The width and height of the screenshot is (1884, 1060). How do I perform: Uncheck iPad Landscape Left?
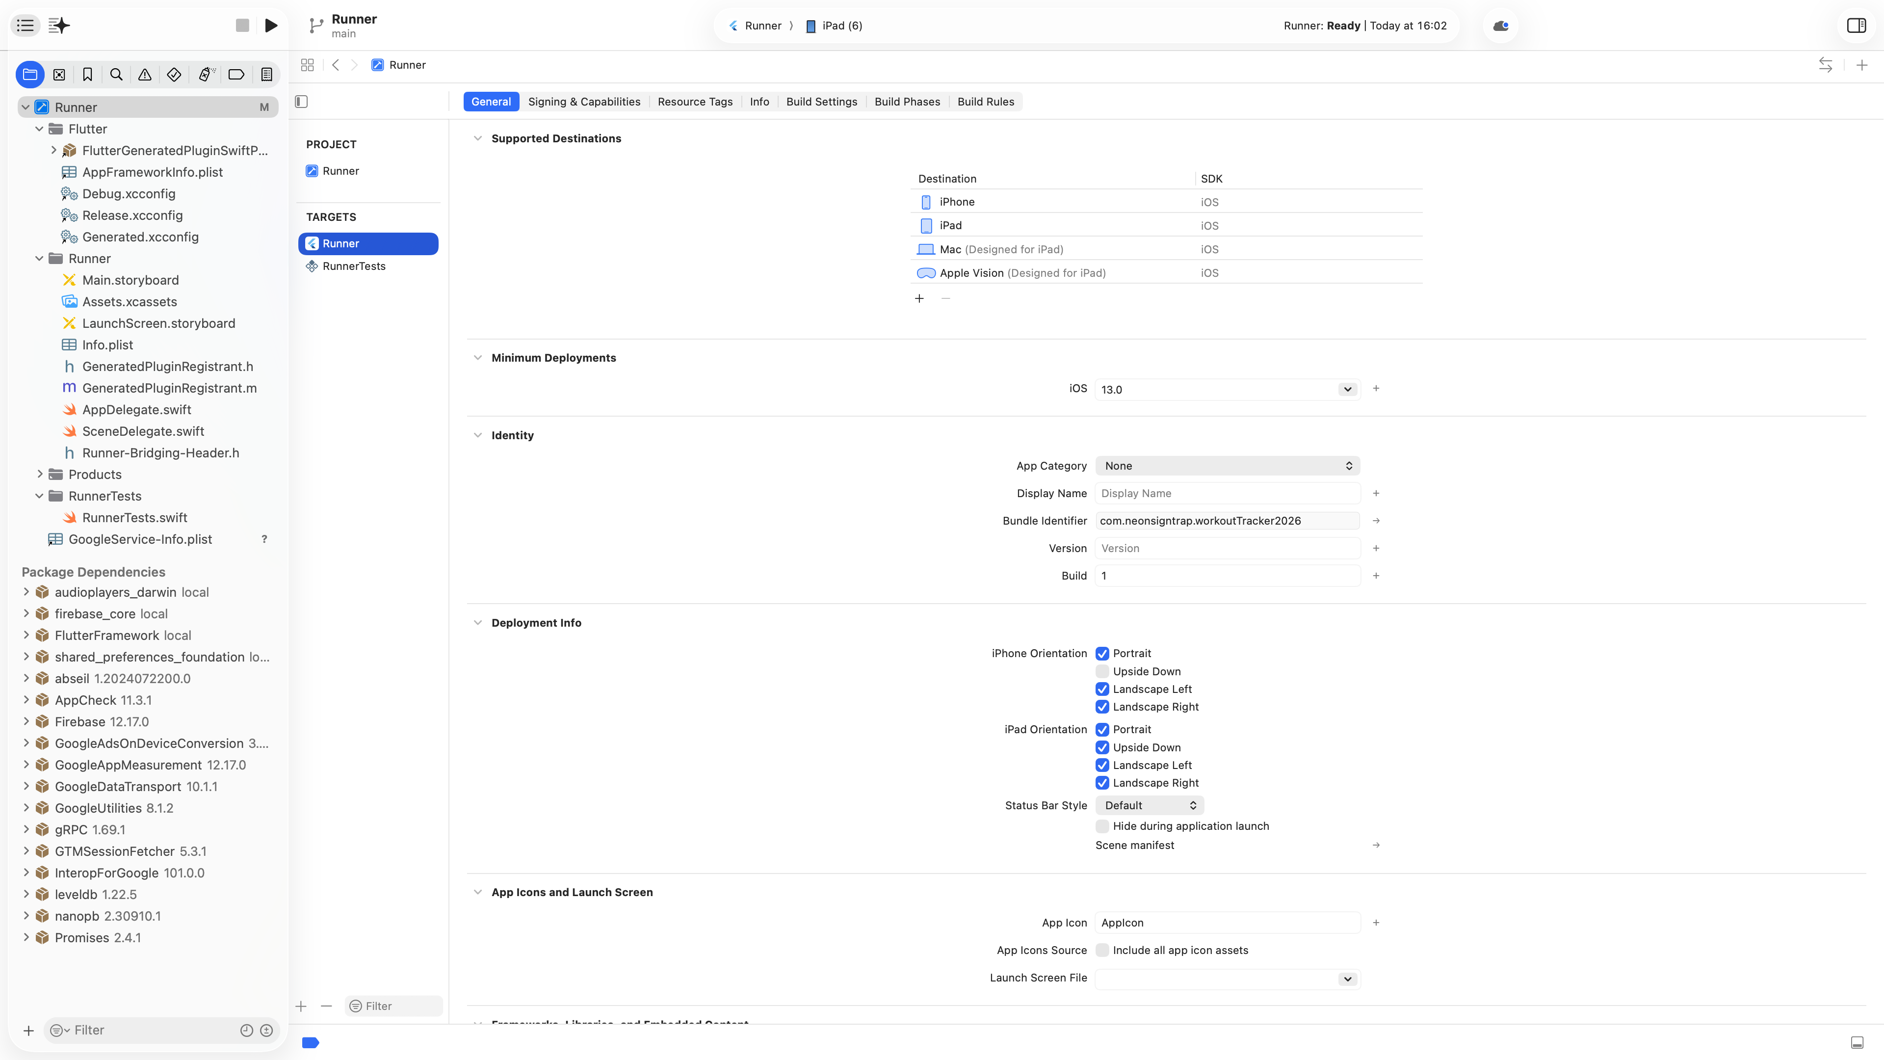1102,765
